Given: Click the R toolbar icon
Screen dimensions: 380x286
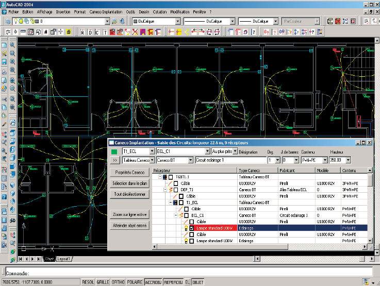Looking at the screenshot, I should point(82,32).
